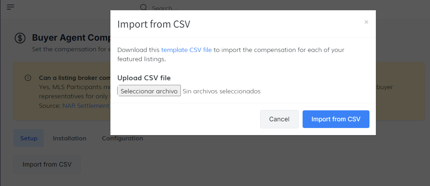
Task: Click the dialog title Import from CSV
Action: click(x=154, y=24)
